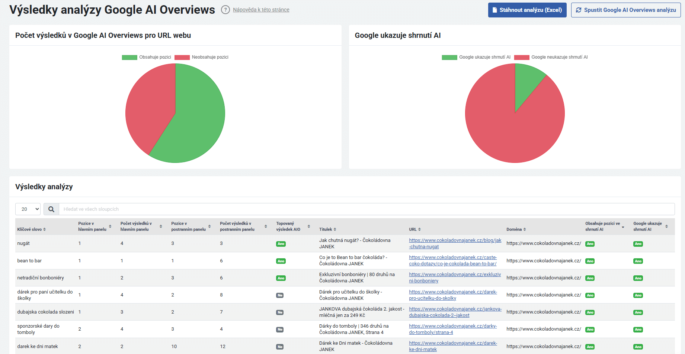Sort by Klíčové slovo column arrows
The image size is (685, 354).
44,229
